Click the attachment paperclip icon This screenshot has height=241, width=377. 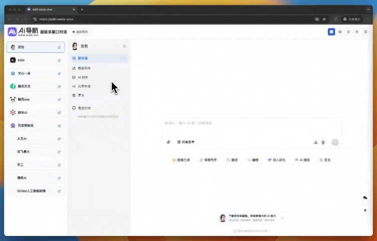pyautogui.click(x=168, y=142)
